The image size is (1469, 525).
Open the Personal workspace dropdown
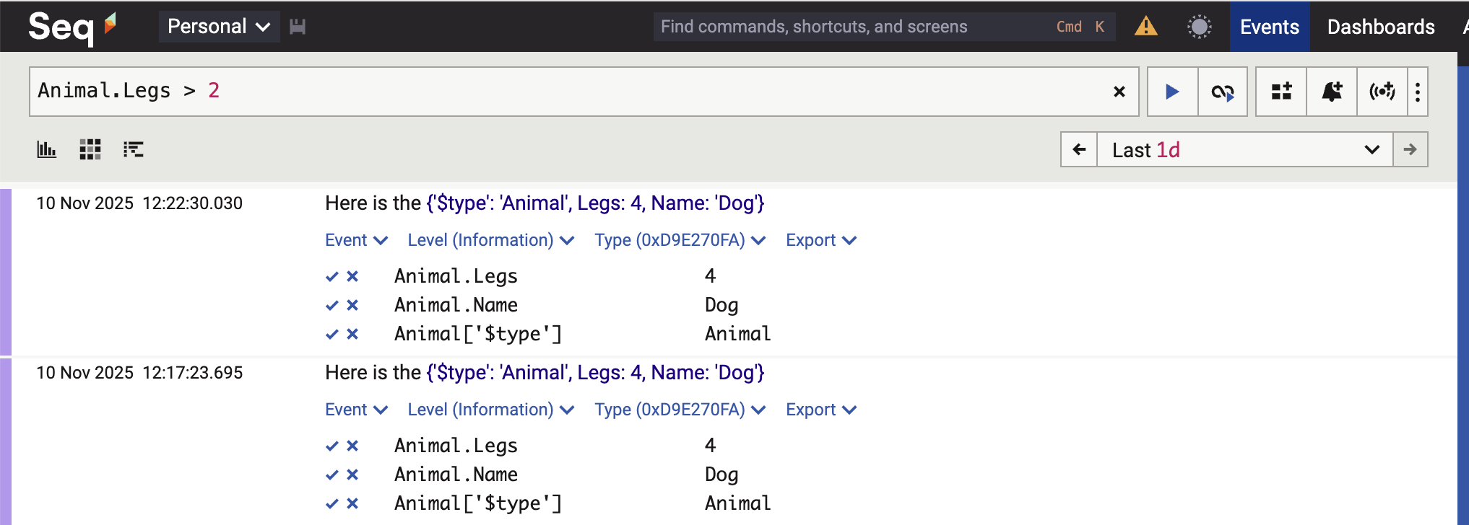pos(219,27)
